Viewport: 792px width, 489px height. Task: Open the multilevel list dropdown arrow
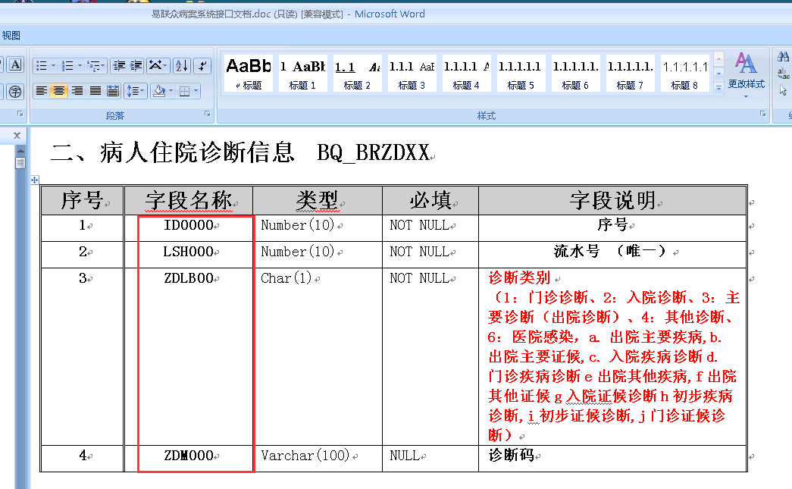[x=103, y=66]
